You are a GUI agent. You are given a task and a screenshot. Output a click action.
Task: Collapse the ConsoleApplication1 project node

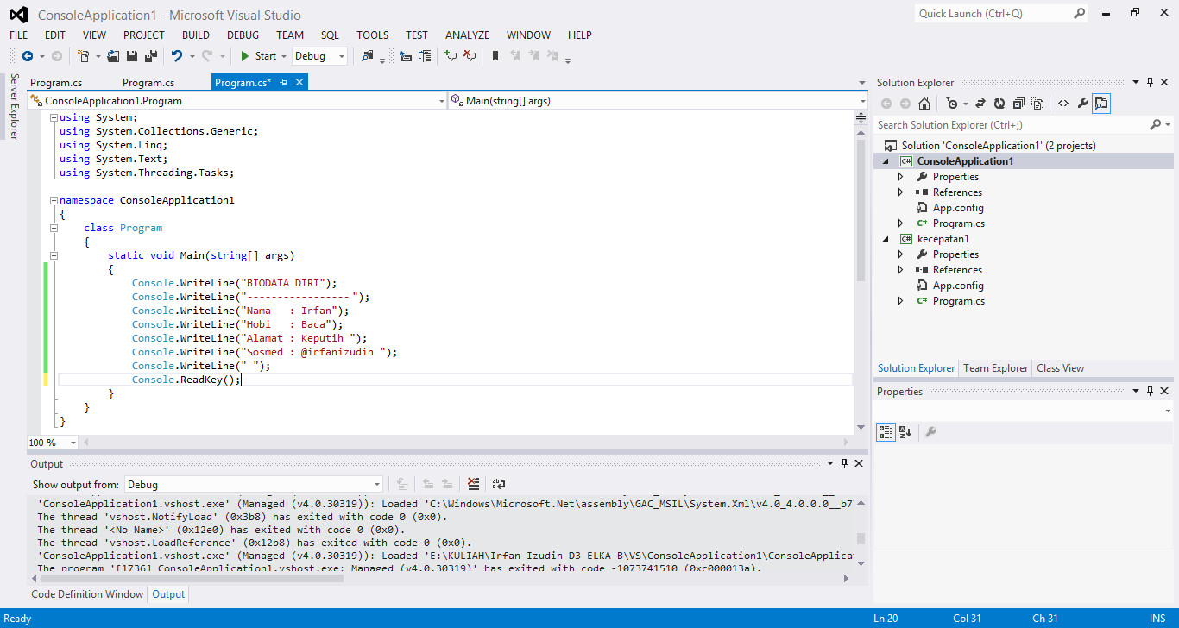pyautogui.click(x=886, y=161)
